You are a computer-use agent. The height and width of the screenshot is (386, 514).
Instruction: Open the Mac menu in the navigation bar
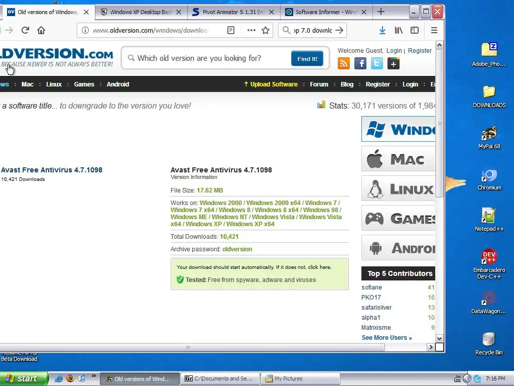28,84
